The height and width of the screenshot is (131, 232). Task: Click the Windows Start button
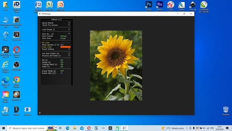pyautogui.click(x=3, y=128)
